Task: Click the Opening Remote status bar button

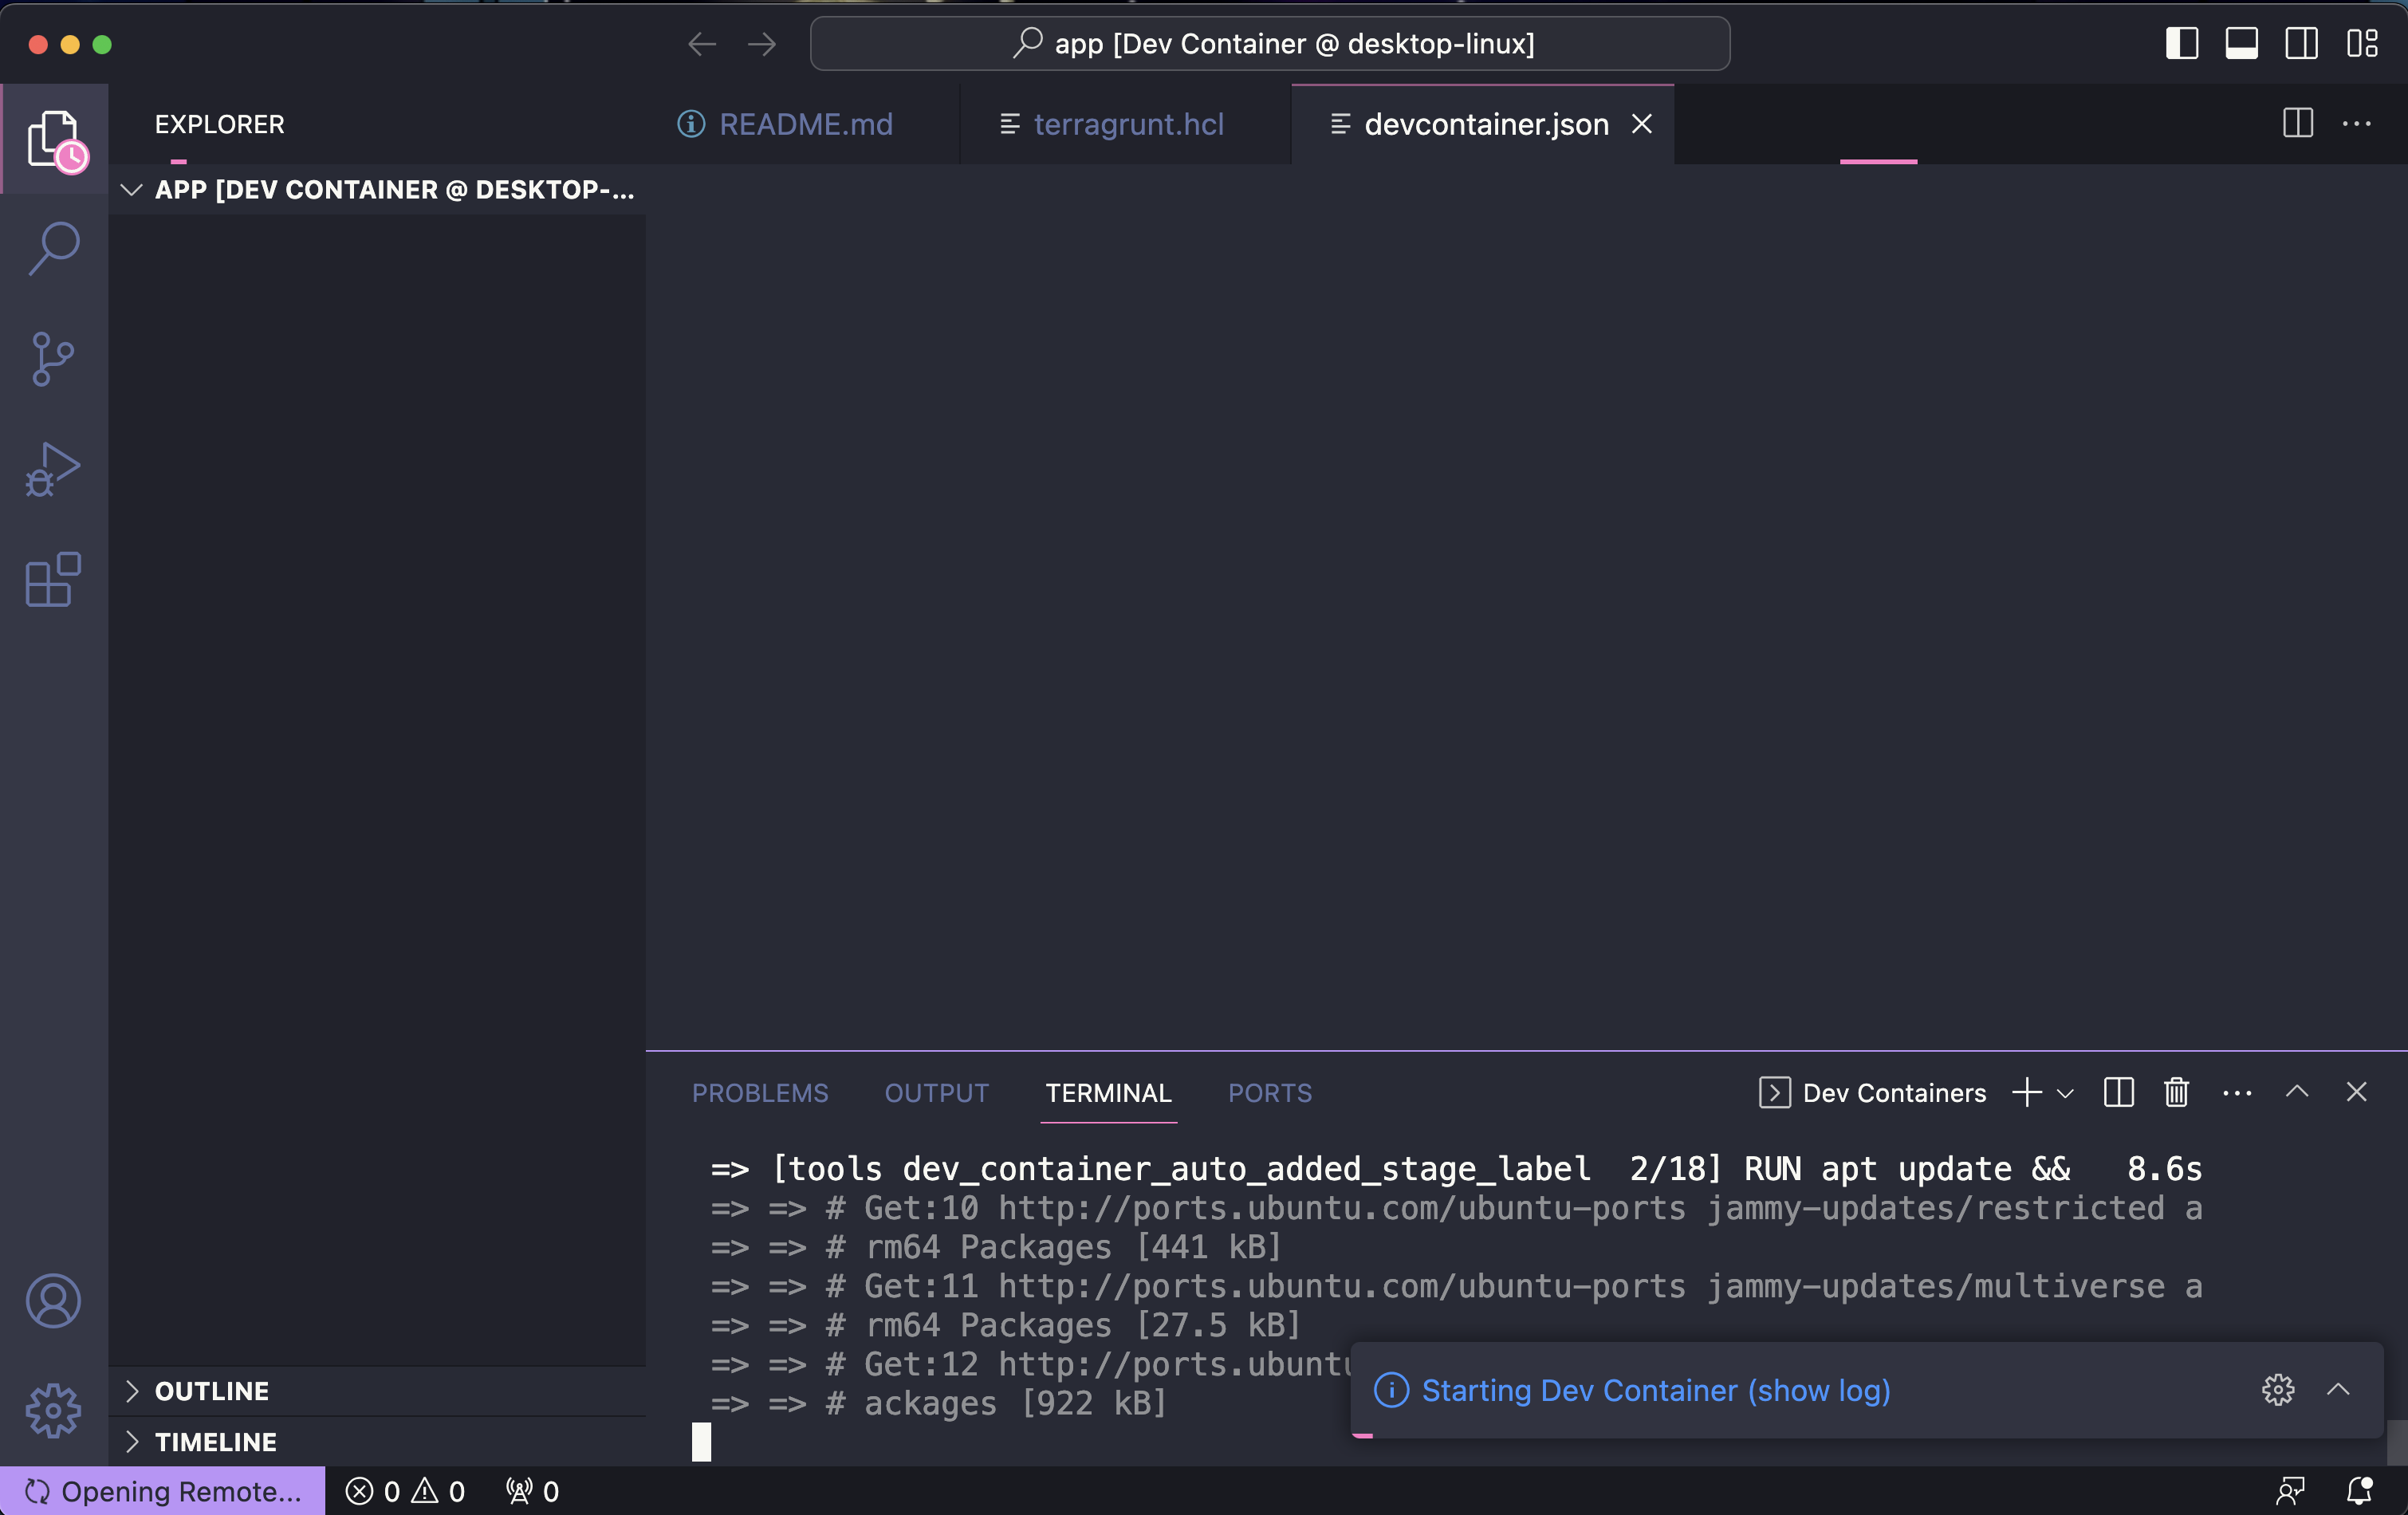Action: click(163, 1491)
